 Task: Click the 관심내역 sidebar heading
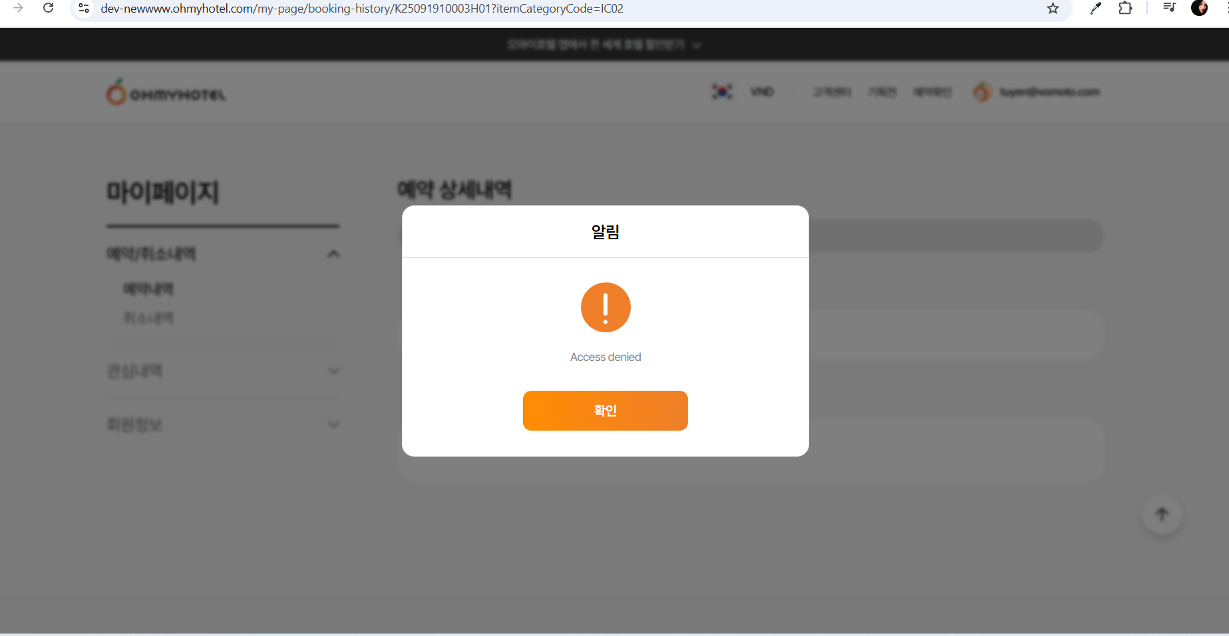134,371
